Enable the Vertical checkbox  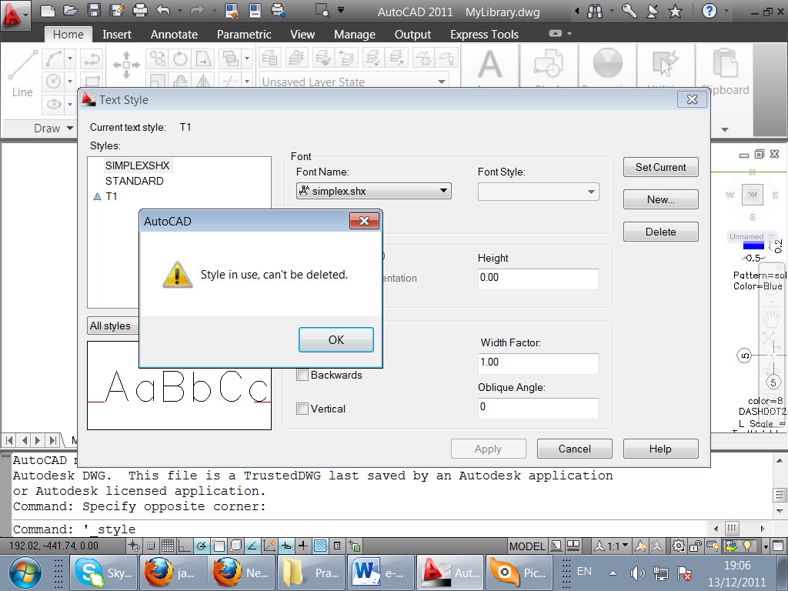[x=302, y=409]
